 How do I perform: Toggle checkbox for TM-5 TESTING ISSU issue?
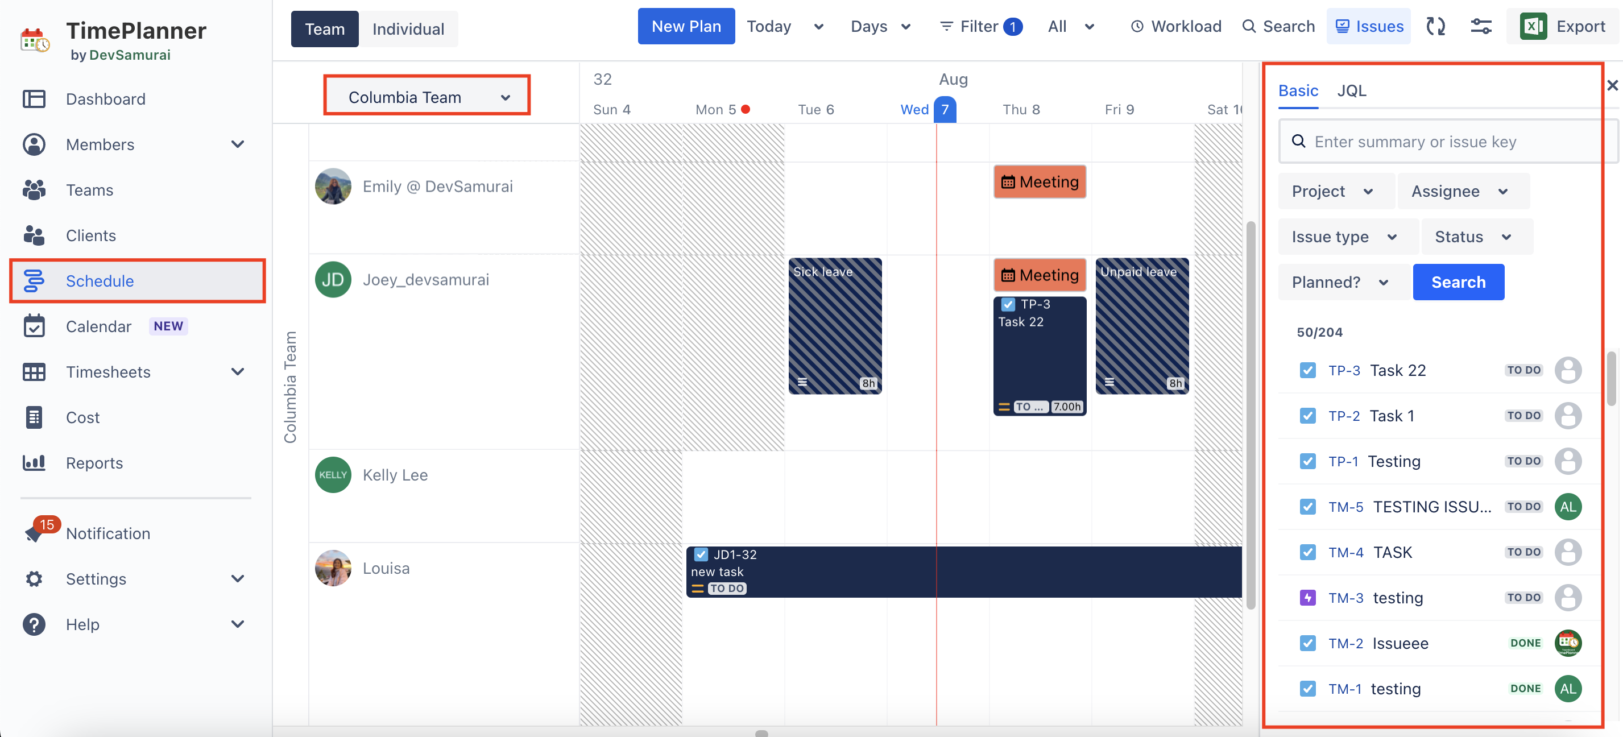tap(1307, 507)
